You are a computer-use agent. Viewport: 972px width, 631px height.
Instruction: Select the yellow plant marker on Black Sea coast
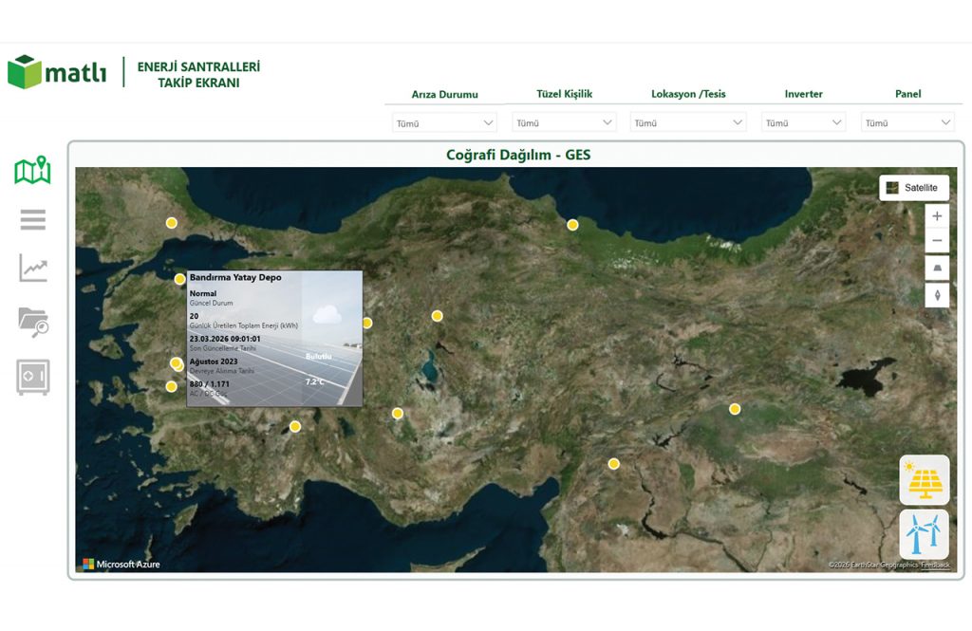pyautogui.click(x=572, y=225)
